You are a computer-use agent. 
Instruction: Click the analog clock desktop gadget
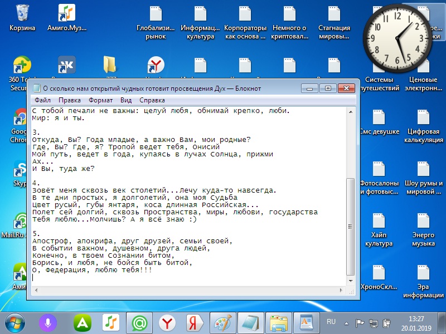pos(396,38)
